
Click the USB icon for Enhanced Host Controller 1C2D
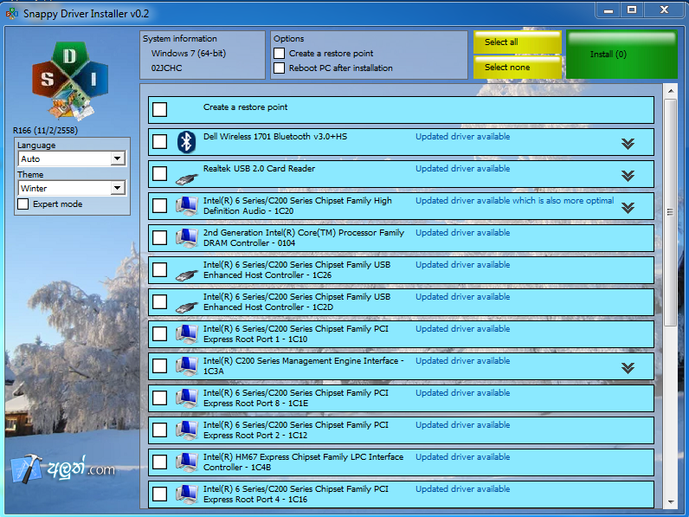[187, 307]
